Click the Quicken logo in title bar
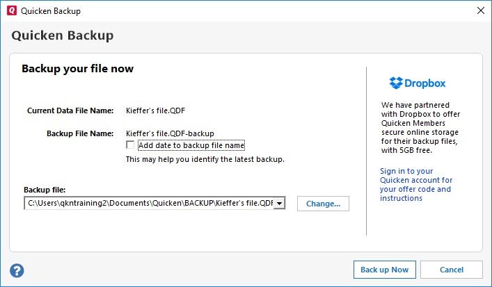Image resolution: width=492 pixels, height=287 pixels. coord(11,10)
